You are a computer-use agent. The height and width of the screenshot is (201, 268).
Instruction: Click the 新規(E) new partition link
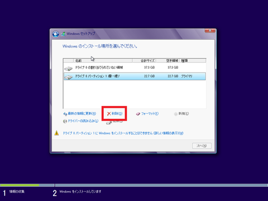pos(184,113)
